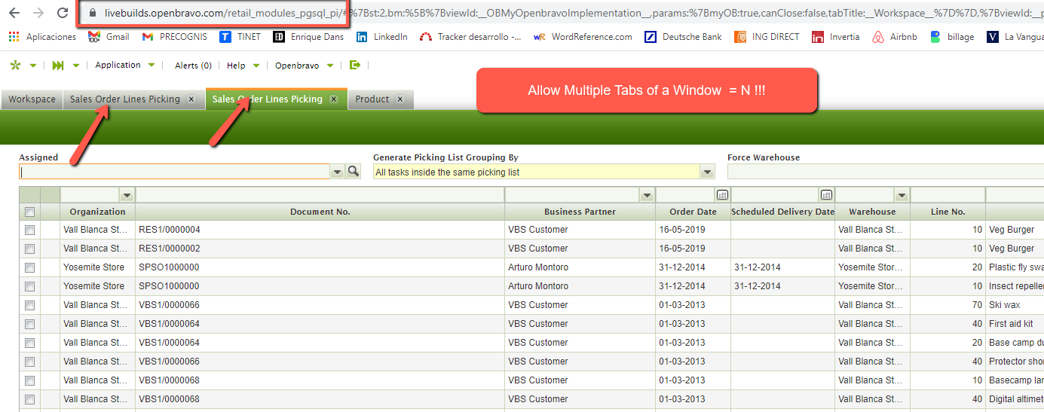Screen dimensions: 1044x412
Task: Open the billage bookmark
Action: tap(952, 36)
